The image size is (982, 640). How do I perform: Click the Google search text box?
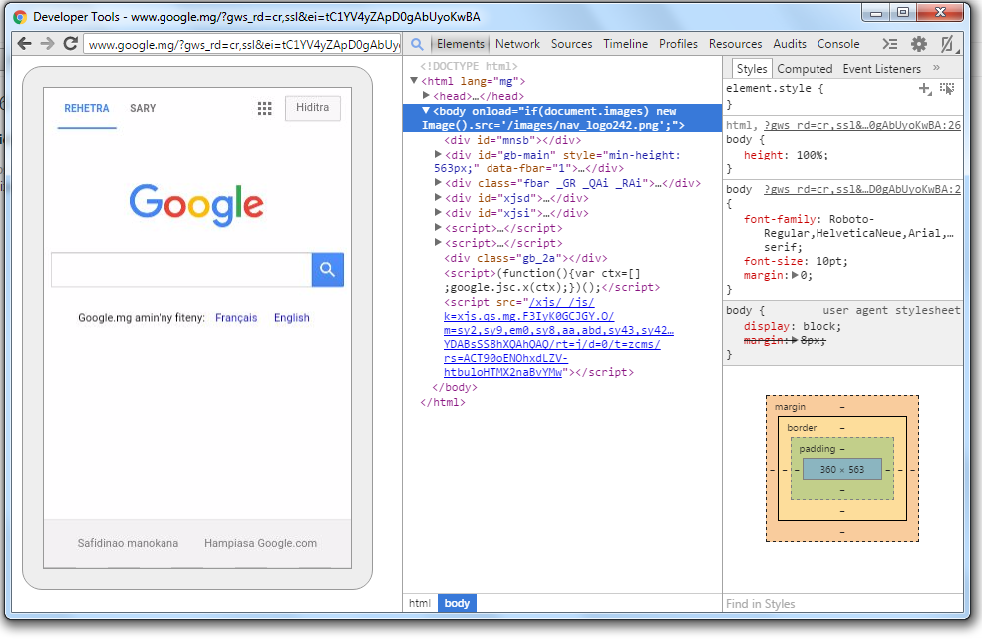181,270
